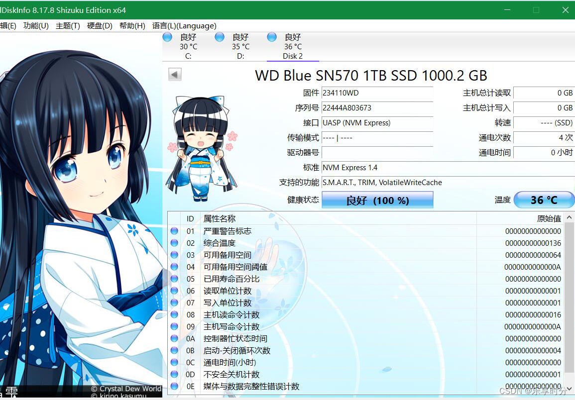Click the status dot beside 综合温度 attribute
This screenshot has height=400, width=575.
pos(174,243)
